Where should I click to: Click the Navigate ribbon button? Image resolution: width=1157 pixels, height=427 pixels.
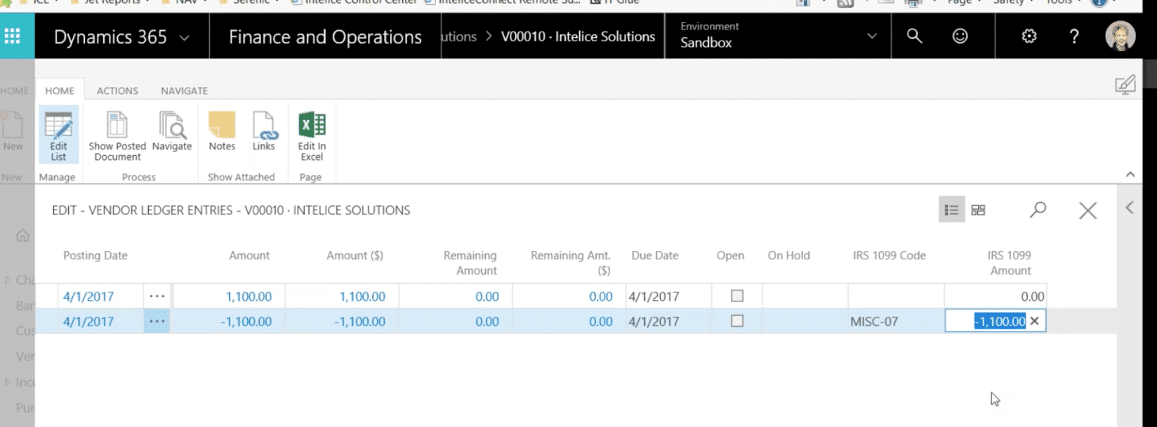coord(172,131)
